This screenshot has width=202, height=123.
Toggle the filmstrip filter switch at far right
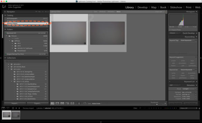(199, 108)
